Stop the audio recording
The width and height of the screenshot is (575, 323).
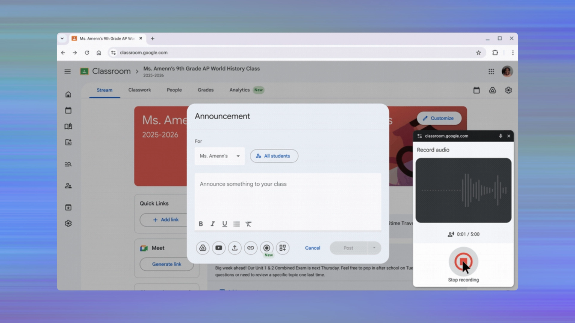point(463,261)
